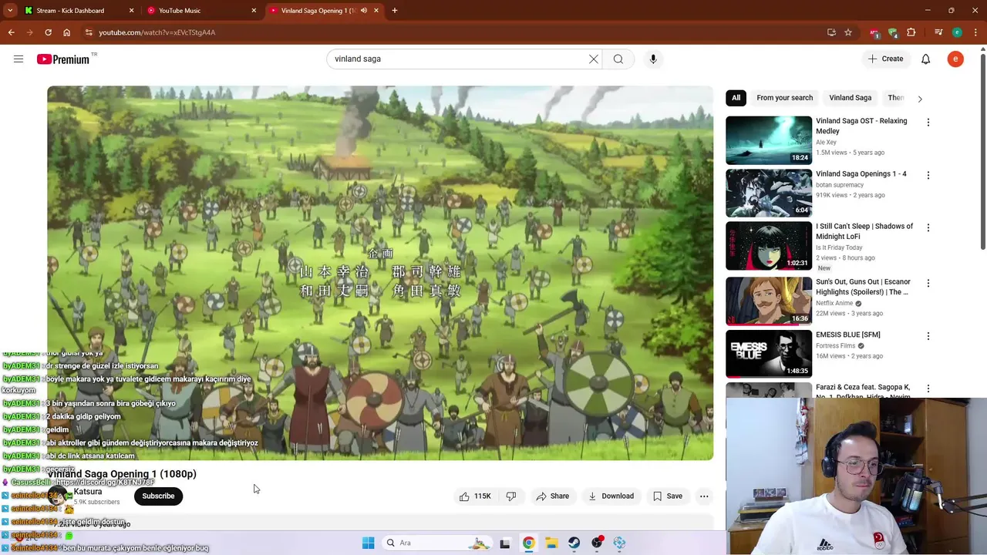Open Steam from the taskbar
Screen dimensions: 987x555
[574, 543]
